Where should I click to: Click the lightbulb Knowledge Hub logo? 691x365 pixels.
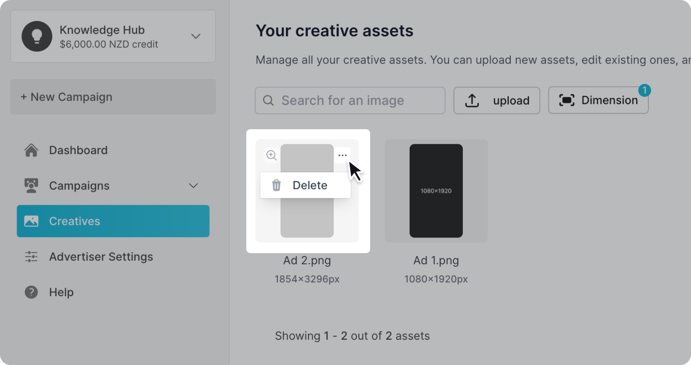coord(37,36)
